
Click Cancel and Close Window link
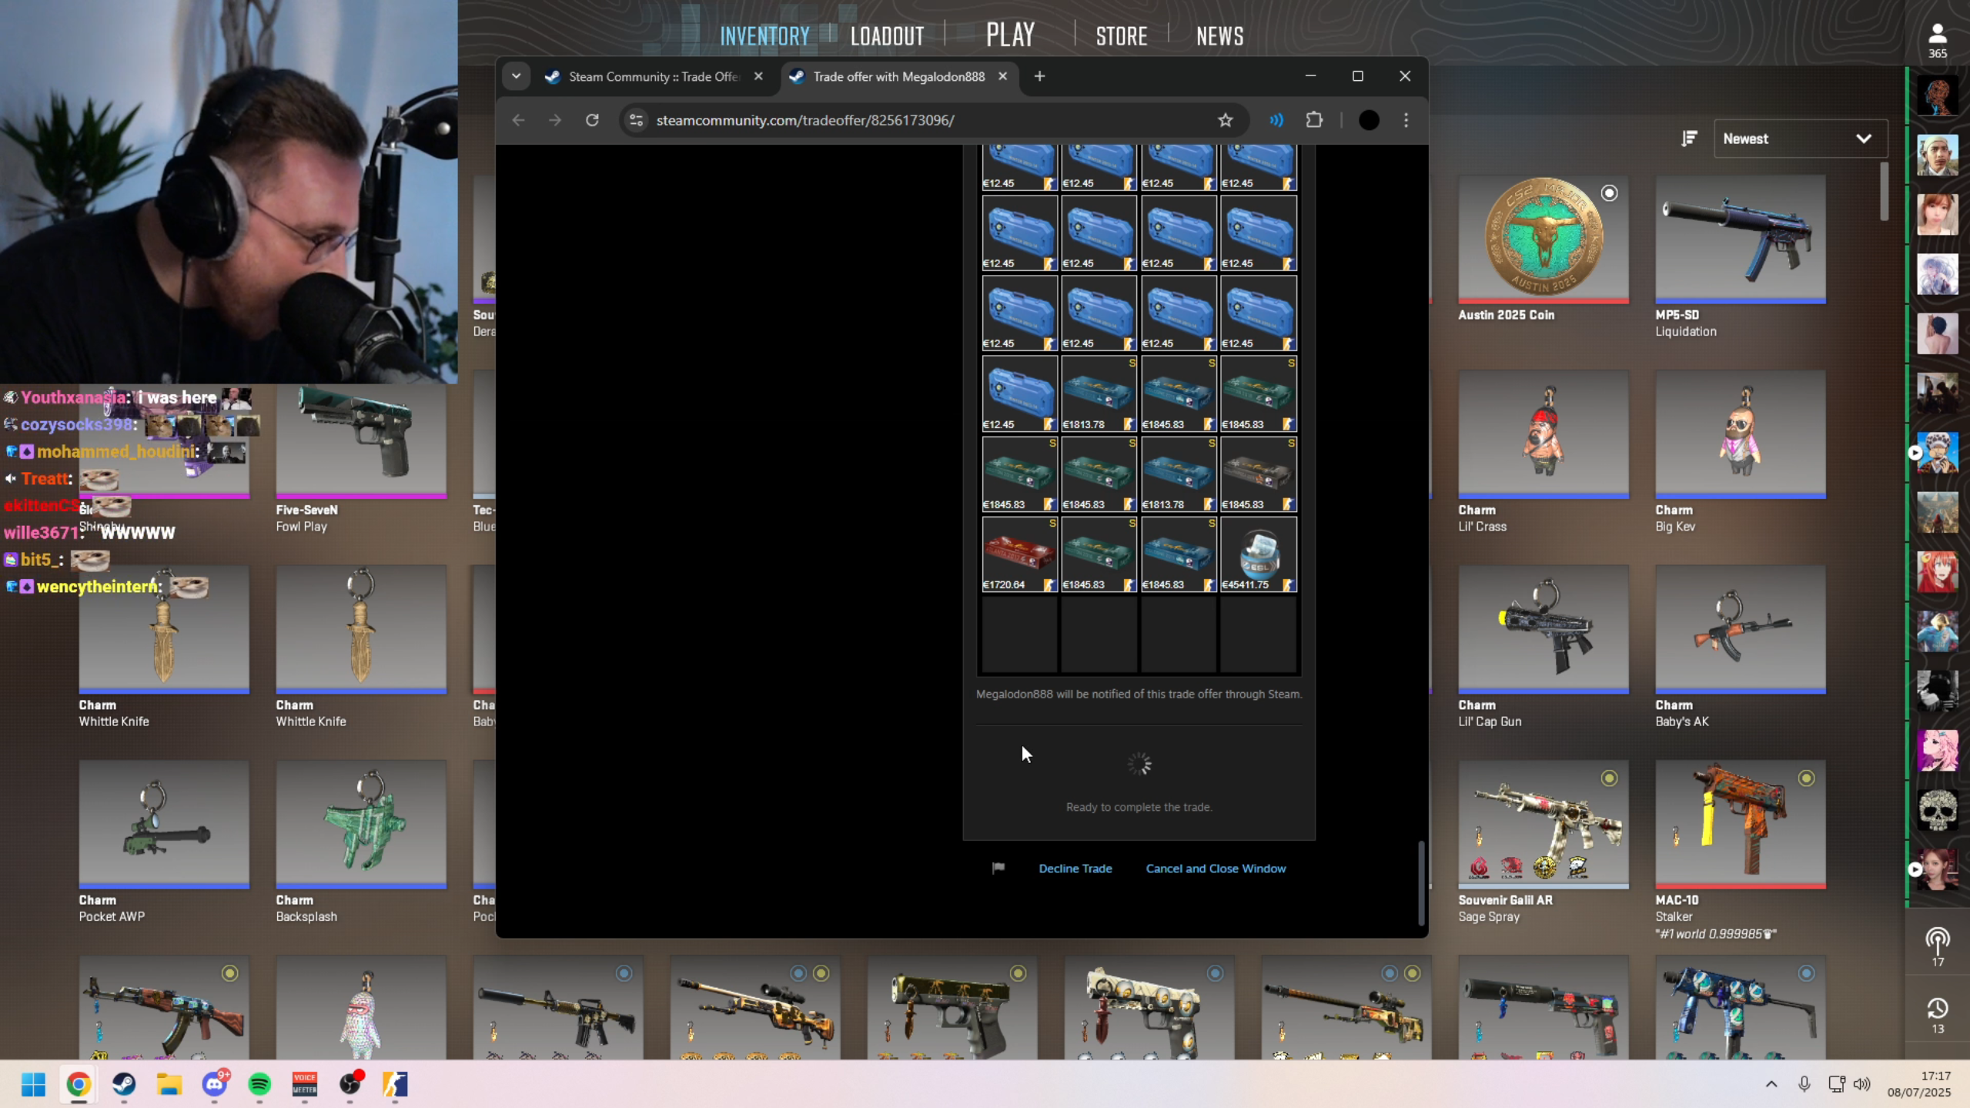[x=1216, y=869]
